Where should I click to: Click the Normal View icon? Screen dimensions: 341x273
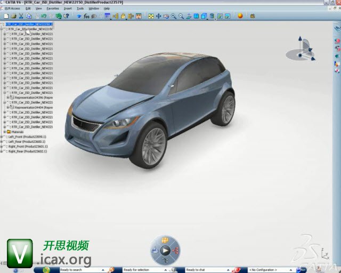click(189, 16)
